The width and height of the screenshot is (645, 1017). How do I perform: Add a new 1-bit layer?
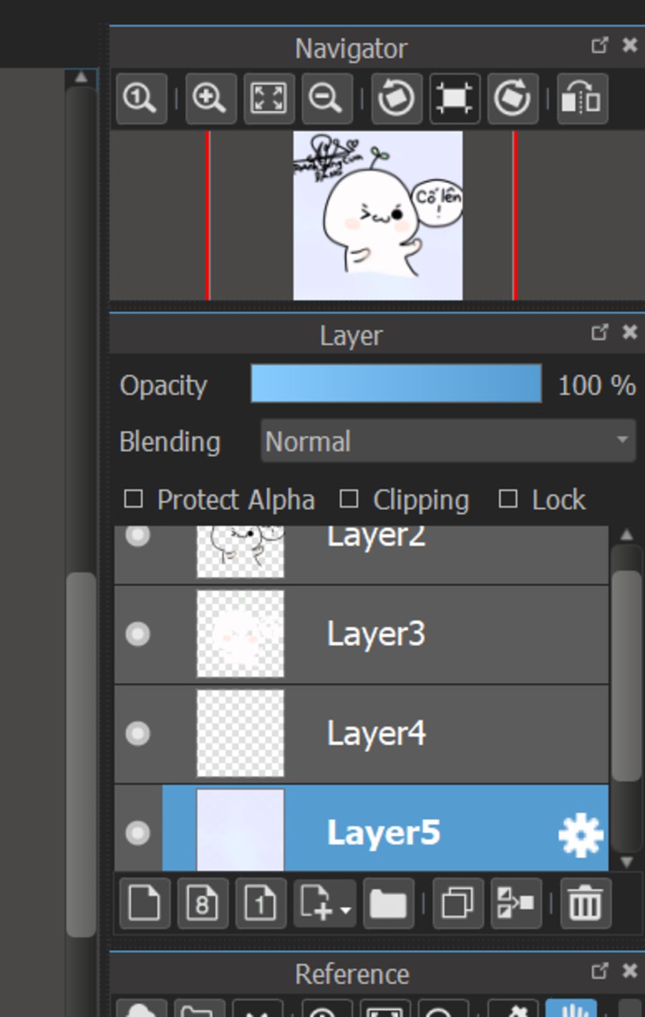(260, 904)
